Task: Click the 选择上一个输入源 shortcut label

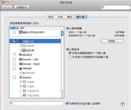Action: [x=78, y=32]
